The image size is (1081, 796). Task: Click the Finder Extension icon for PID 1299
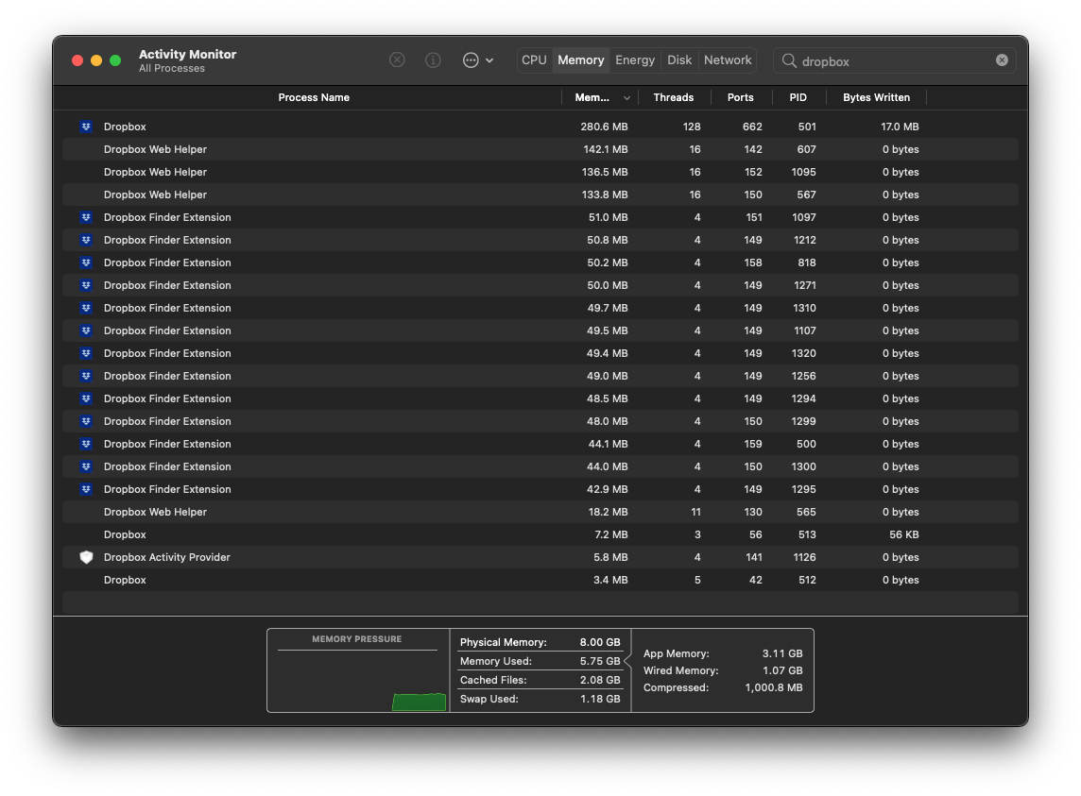[x=86, y=421]
